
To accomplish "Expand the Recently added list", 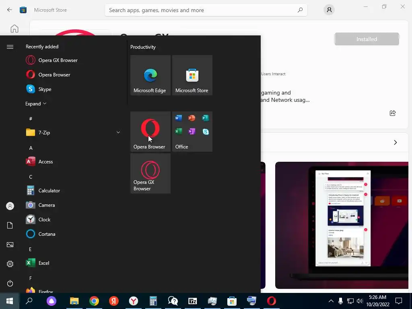I will [x=36, y=103].
